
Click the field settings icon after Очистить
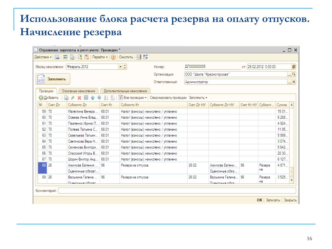tap(139, 57)
